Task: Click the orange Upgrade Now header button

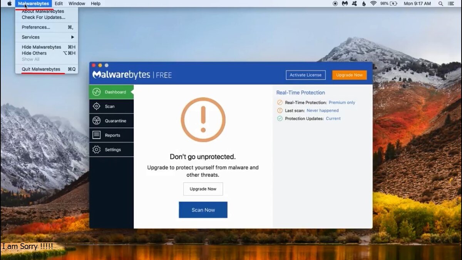Action: tap(349, 75)
